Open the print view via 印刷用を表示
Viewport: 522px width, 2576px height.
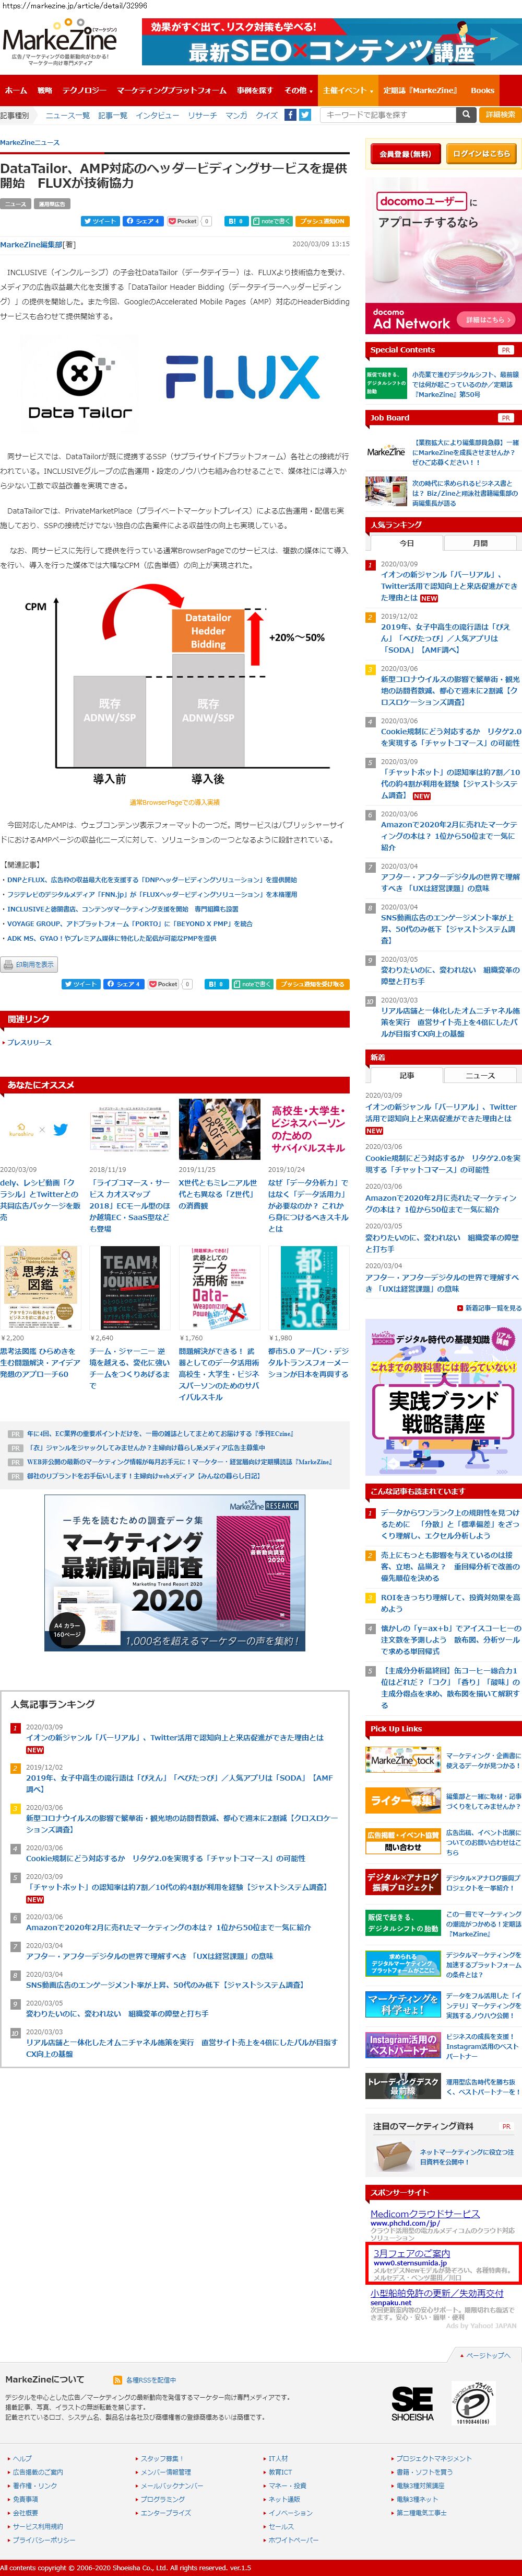click(29, 964)
